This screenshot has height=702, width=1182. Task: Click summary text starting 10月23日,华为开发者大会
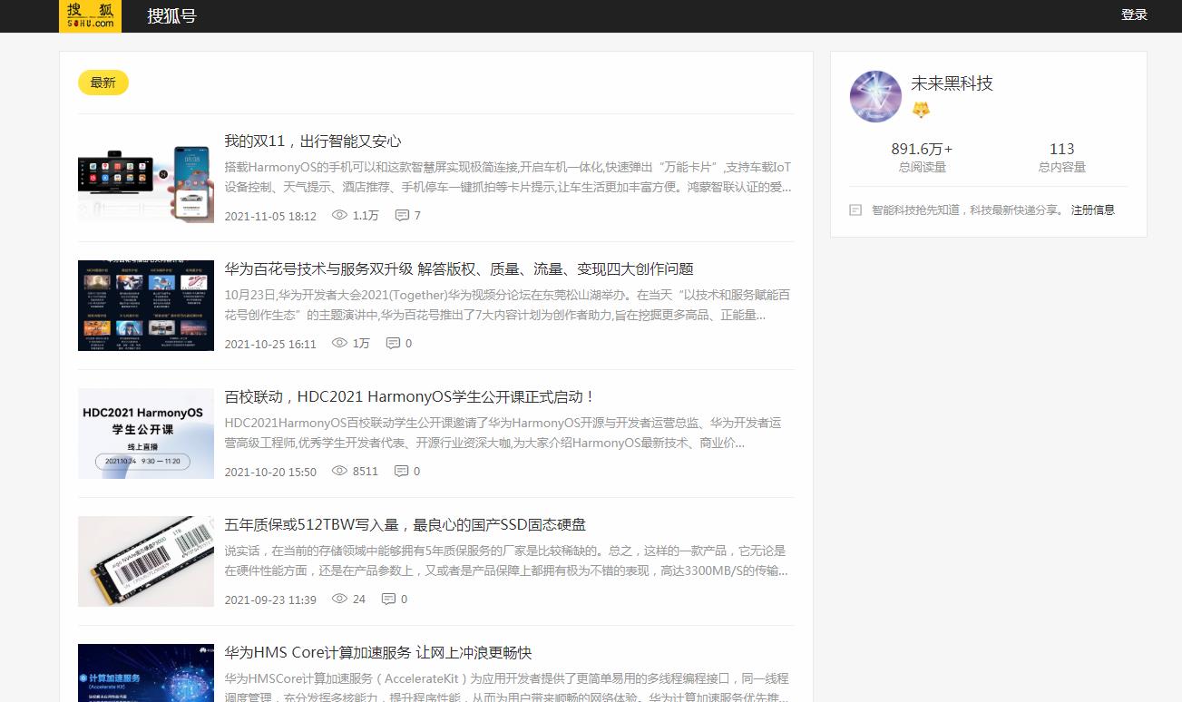(507, 305)
